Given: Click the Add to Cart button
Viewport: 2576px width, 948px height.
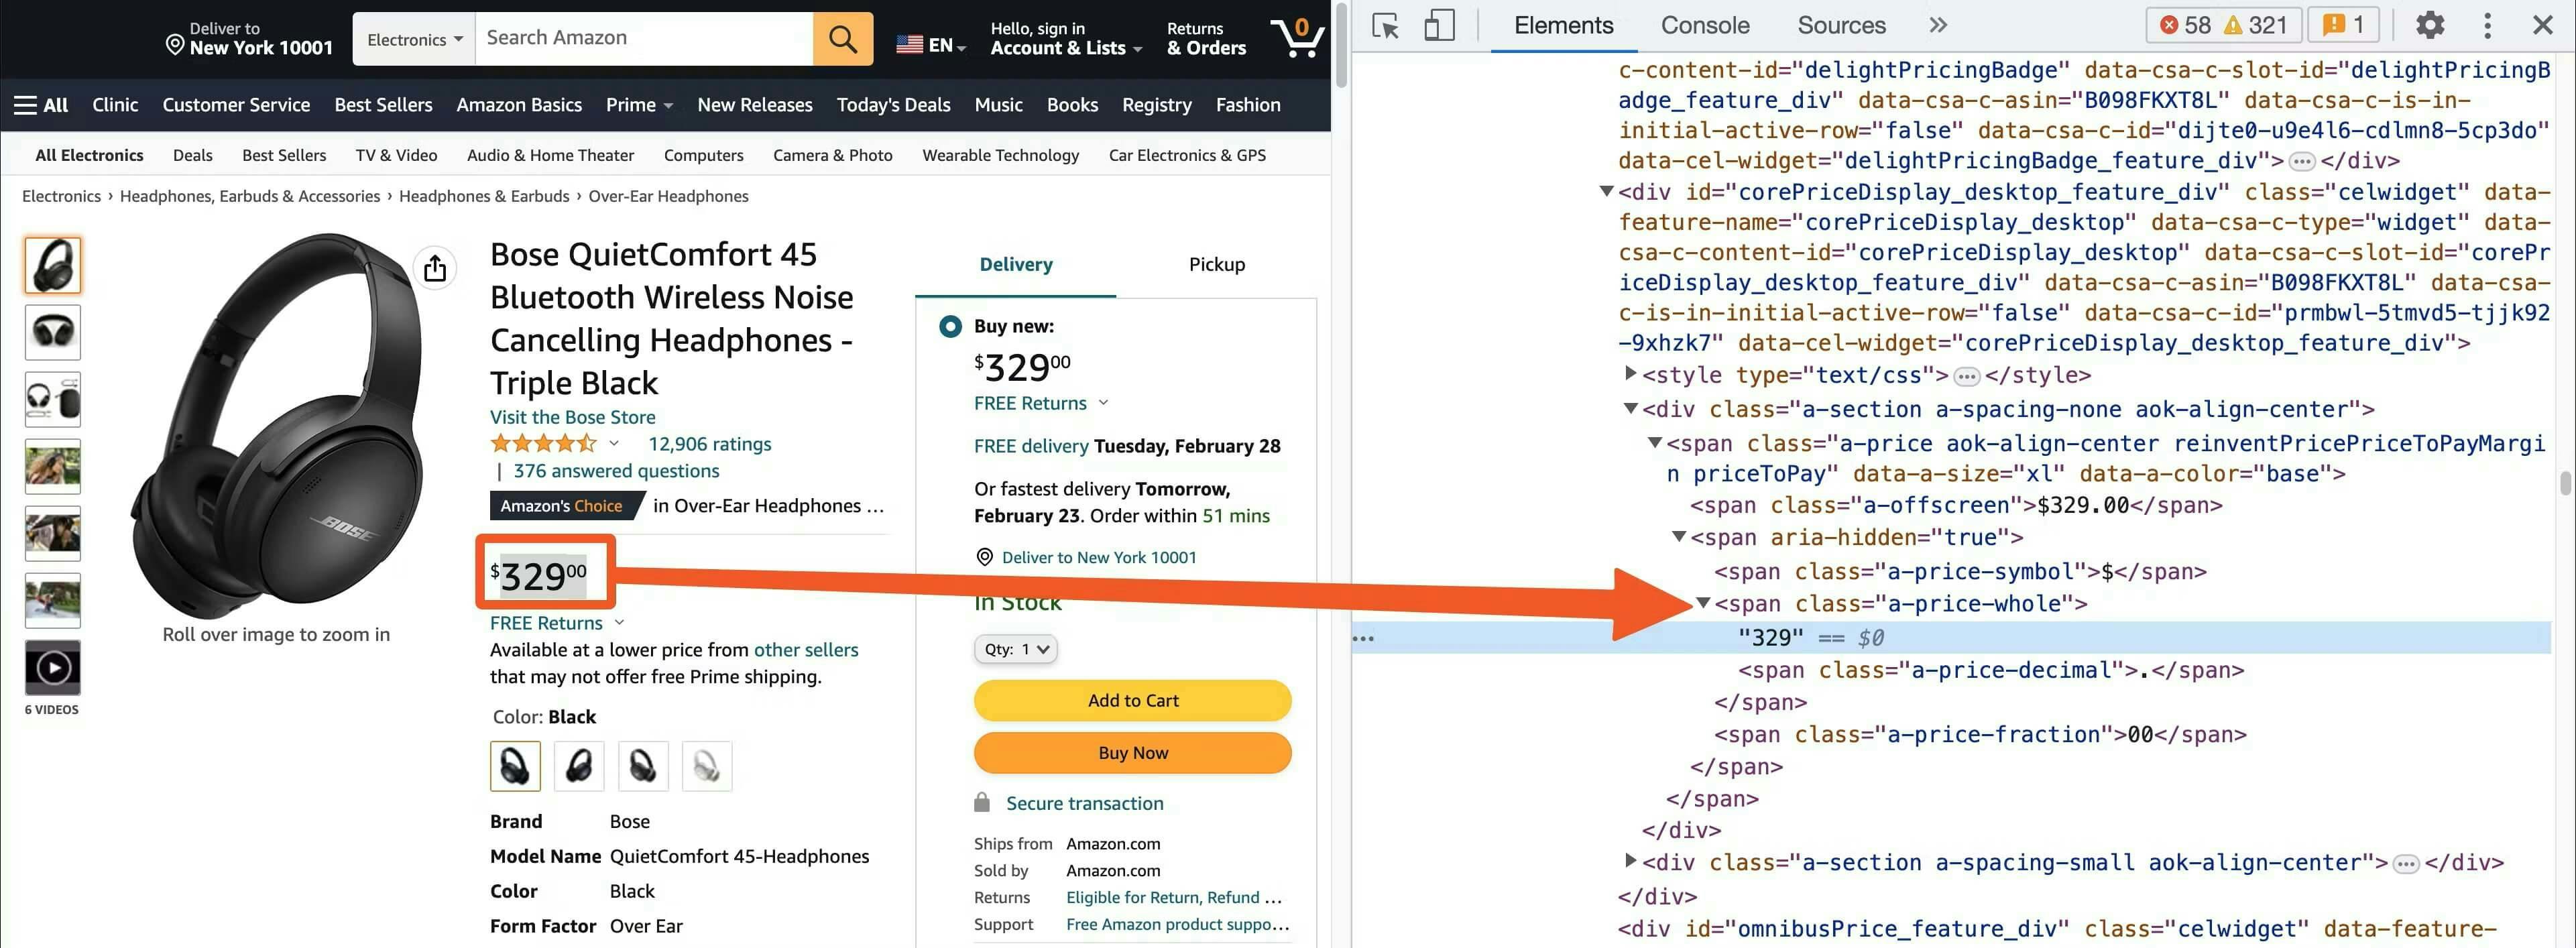Looking at the screenshot, I should [x=1132, y=701].
